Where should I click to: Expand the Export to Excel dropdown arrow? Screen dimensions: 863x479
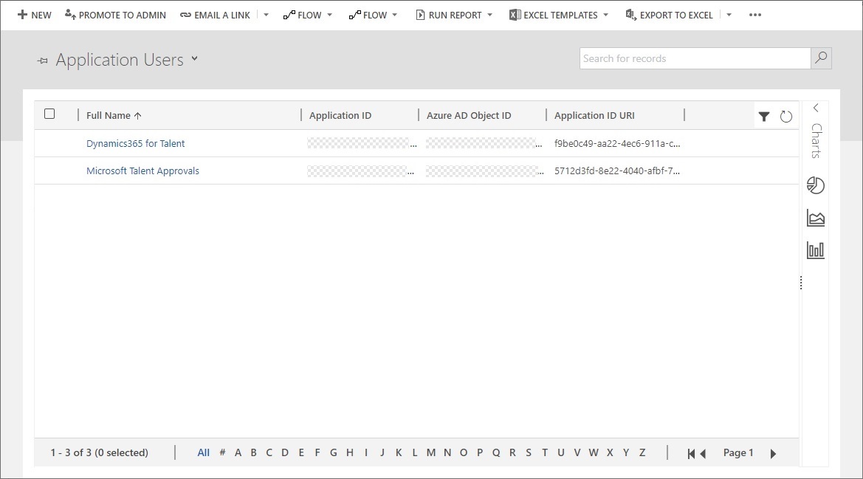click(729, 15)
